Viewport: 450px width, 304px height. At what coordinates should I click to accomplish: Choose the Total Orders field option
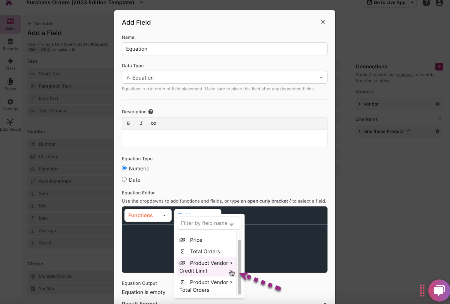coord(205,252)
